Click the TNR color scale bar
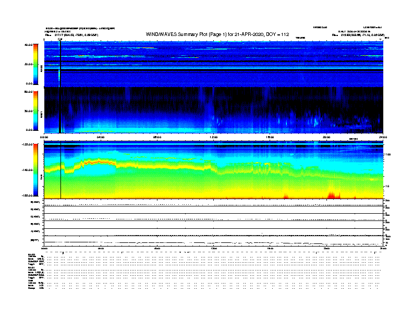The height and width of the screenshot is (319, 413). 35,170
